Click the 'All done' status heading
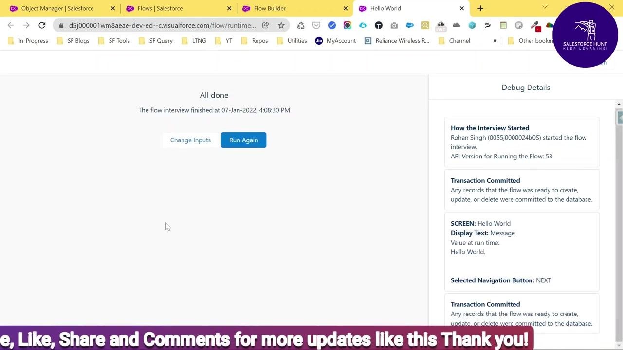This screenshot has height=350, width=623. pyautogui.click(x=214, y=95)
